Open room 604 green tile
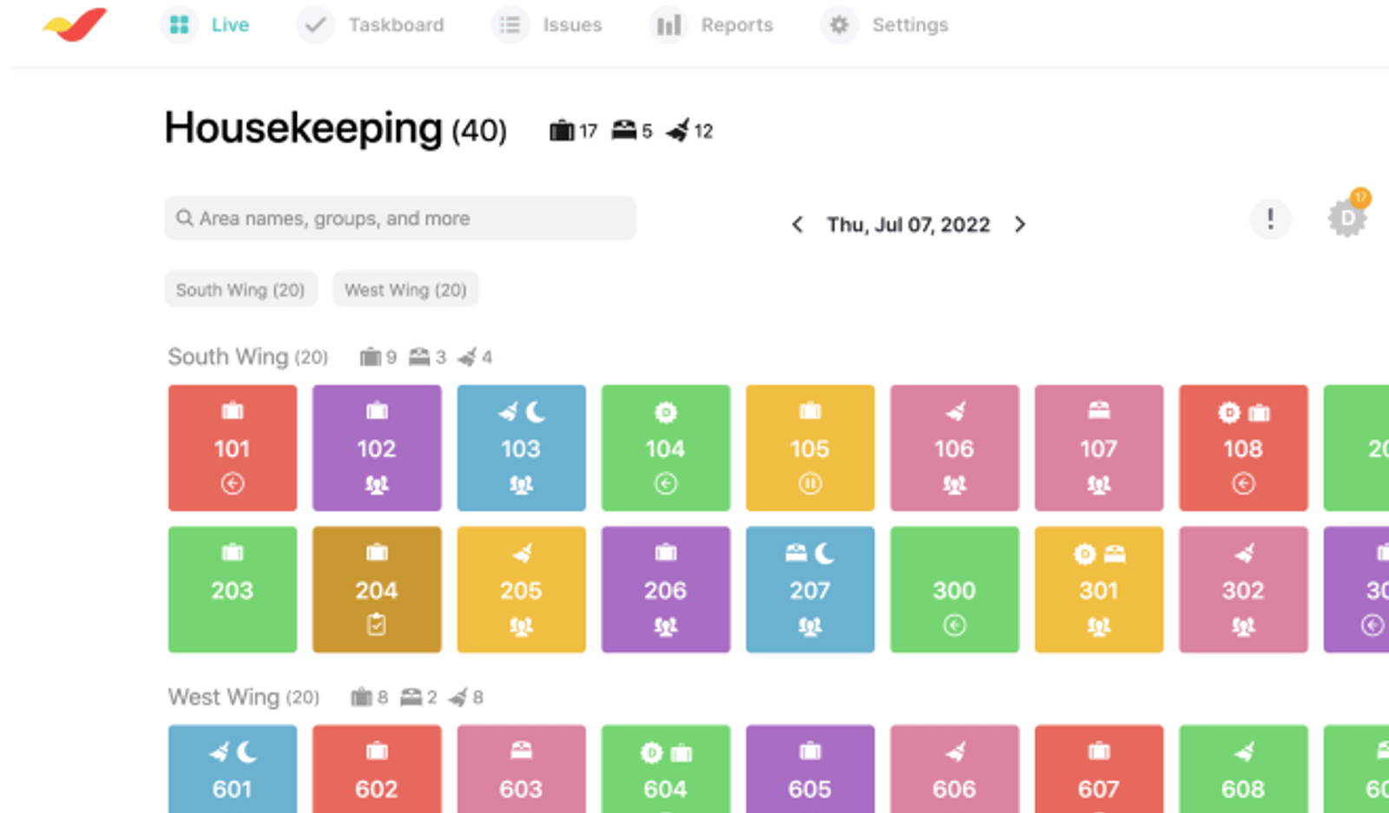The height and width of the screenshot is (813, 1389). [666, 770]
